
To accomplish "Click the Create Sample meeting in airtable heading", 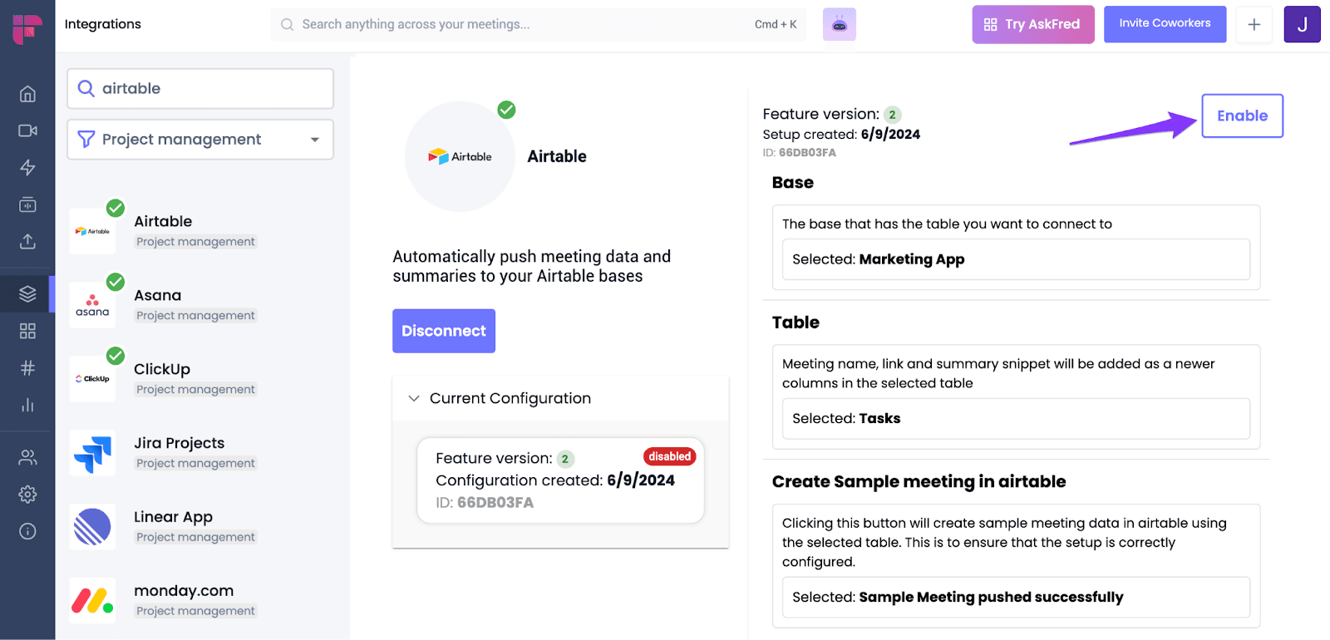I will 919,482.
